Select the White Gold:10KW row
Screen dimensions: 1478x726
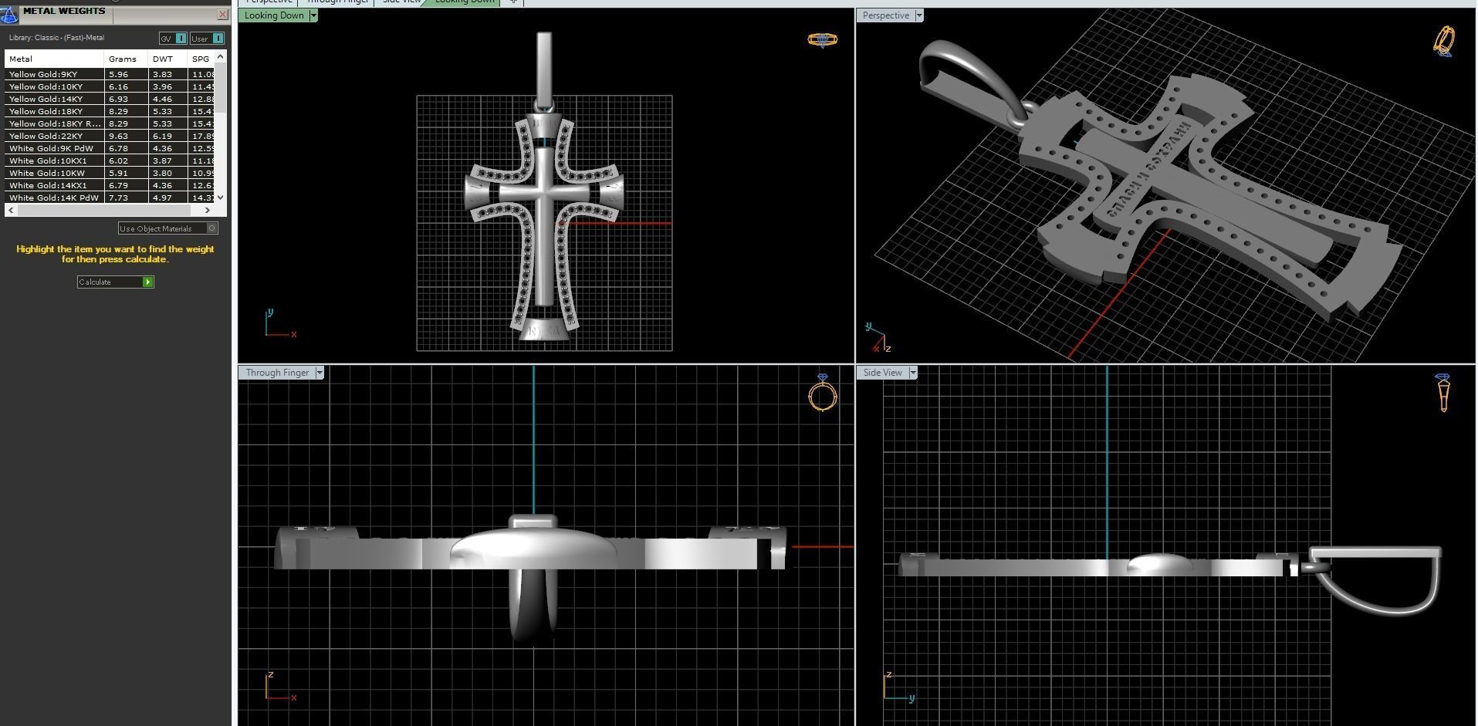pos(110,173)
